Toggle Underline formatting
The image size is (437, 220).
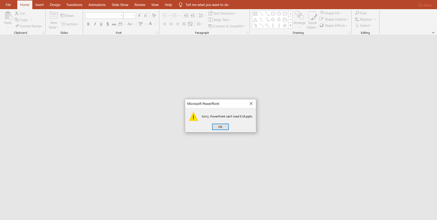pos(101,24)
